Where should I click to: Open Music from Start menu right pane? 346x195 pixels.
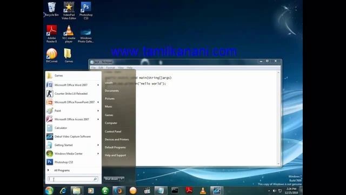tap(108, 107)
